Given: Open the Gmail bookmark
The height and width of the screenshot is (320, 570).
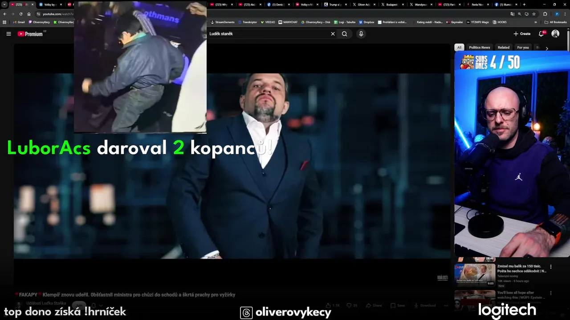Looking at the screenshot, I should (x=19, y=22).
